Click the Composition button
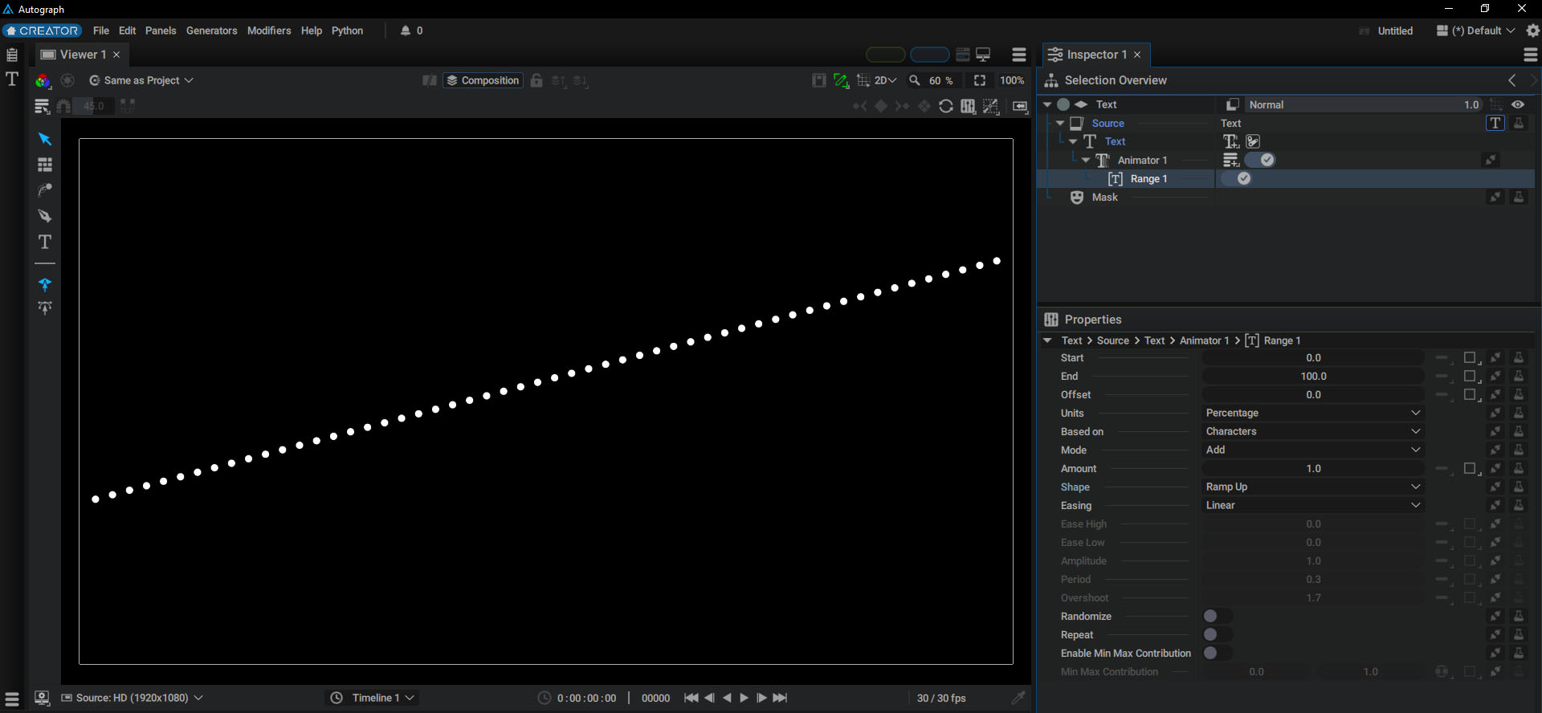 [483, 80]
